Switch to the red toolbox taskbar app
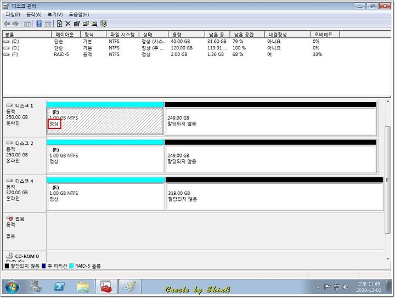 pyautogui.click(x=106, y=286)
